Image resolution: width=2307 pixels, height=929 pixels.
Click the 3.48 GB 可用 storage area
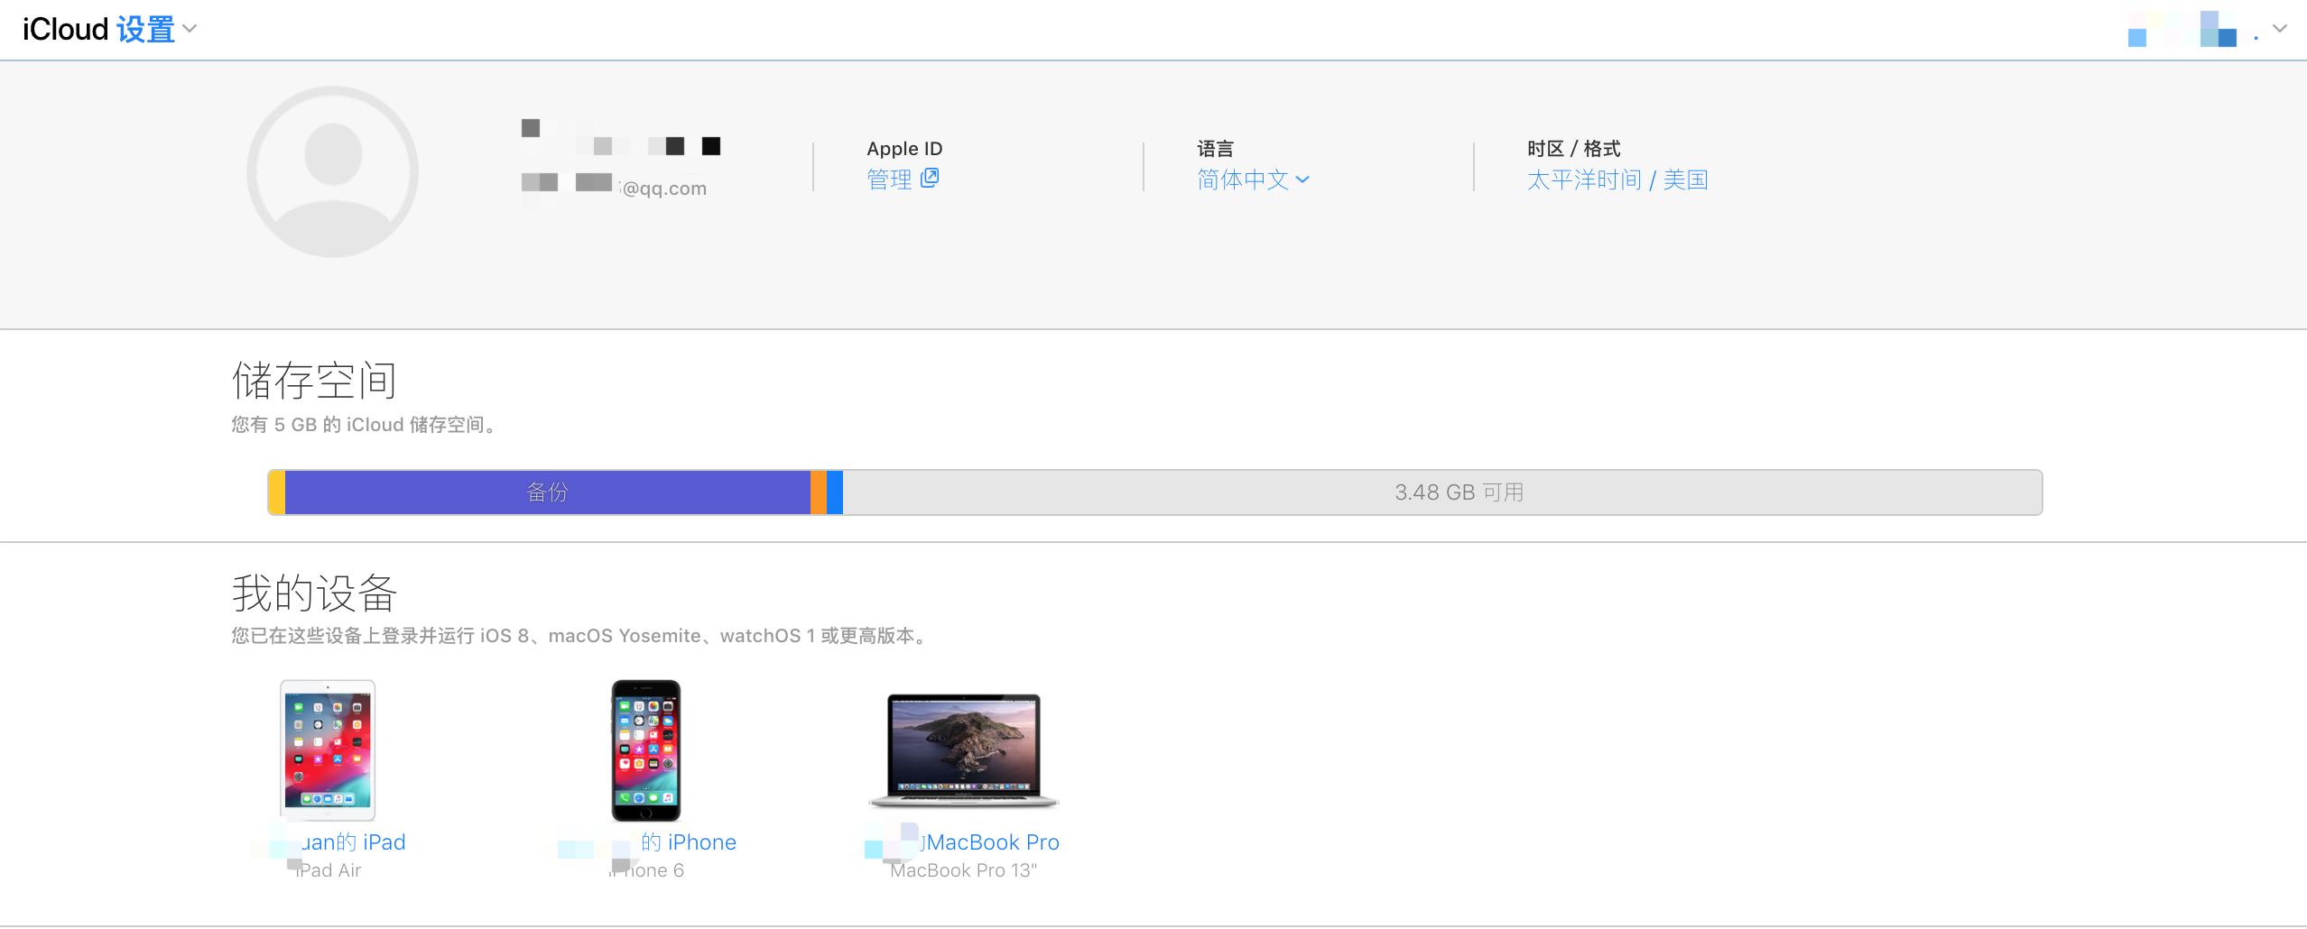[1457, 492]
